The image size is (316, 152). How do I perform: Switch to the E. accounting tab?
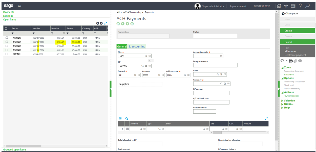pyautogui.click(x=137, y=46)
